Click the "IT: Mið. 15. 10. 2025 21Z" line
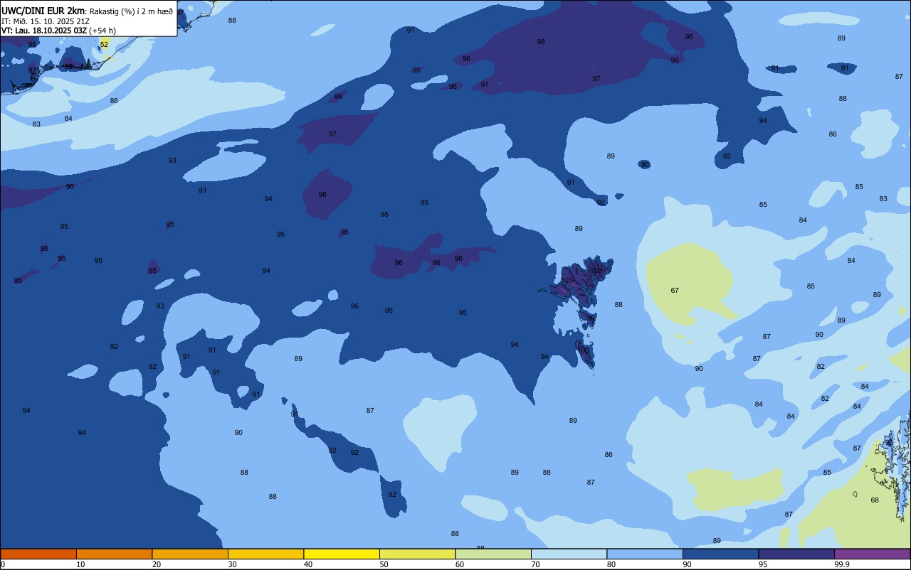Image resolution: width=911 pixels, height=570 pixels. tap(46, 21)
